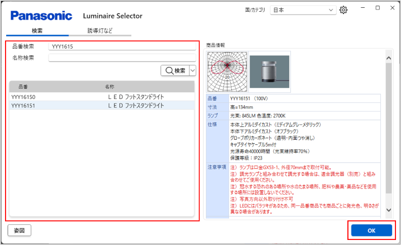The image size is (401, 245).
Task: Click into the 名称検索 text field
Action: click(x=122, y=57)
